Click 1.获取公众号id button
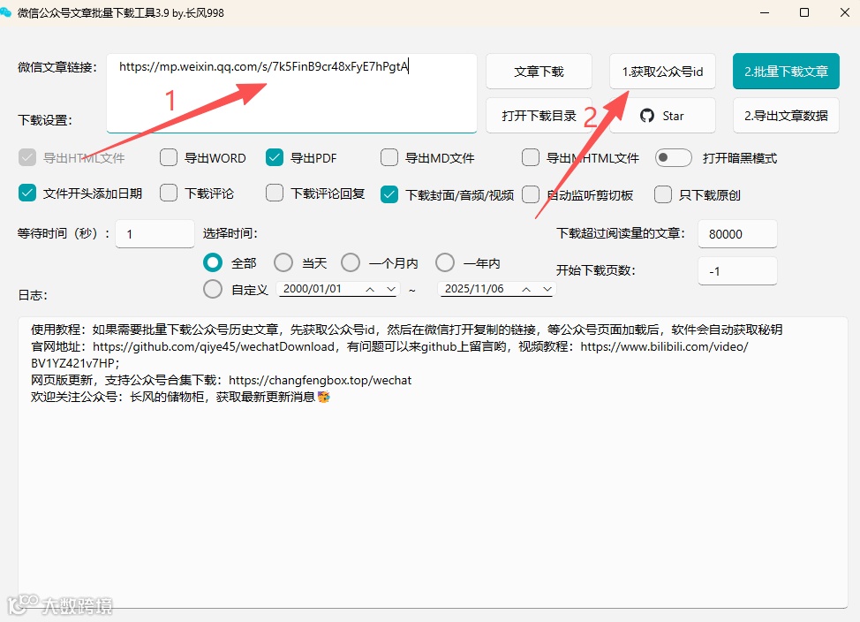This screenshot has height=622, width=860. coord(662,72)
